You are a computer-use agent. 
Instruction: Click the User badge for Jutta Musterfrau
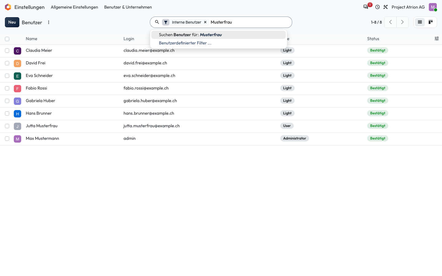[x=287, y=126]
